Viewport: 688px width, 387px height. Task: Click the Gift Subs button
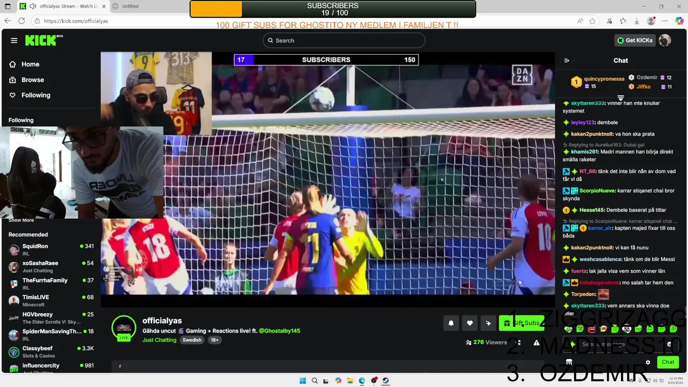[x=521, y=323]
